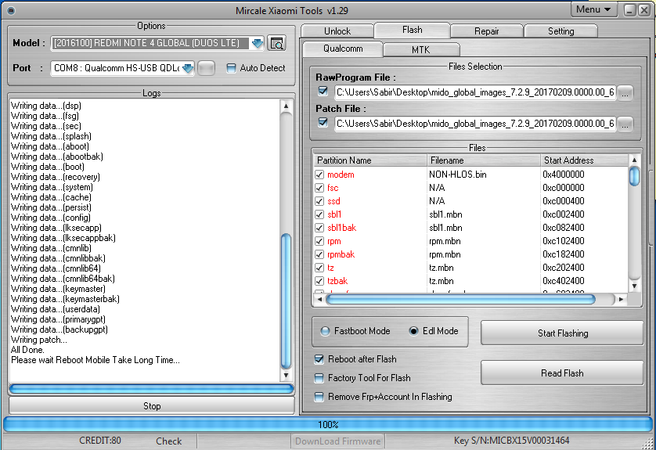
Task: Uncheck the fsc partition checkbox
Action: tap(319, 188)
